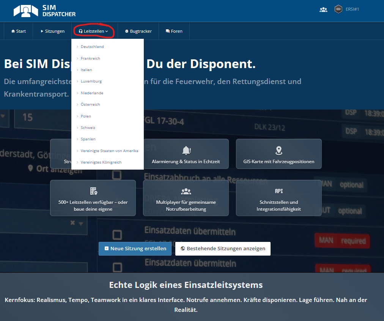Choose Schweiz in the Leitstellen menu
The height and width of the screenshot is (321, 384).
(88, 128)
